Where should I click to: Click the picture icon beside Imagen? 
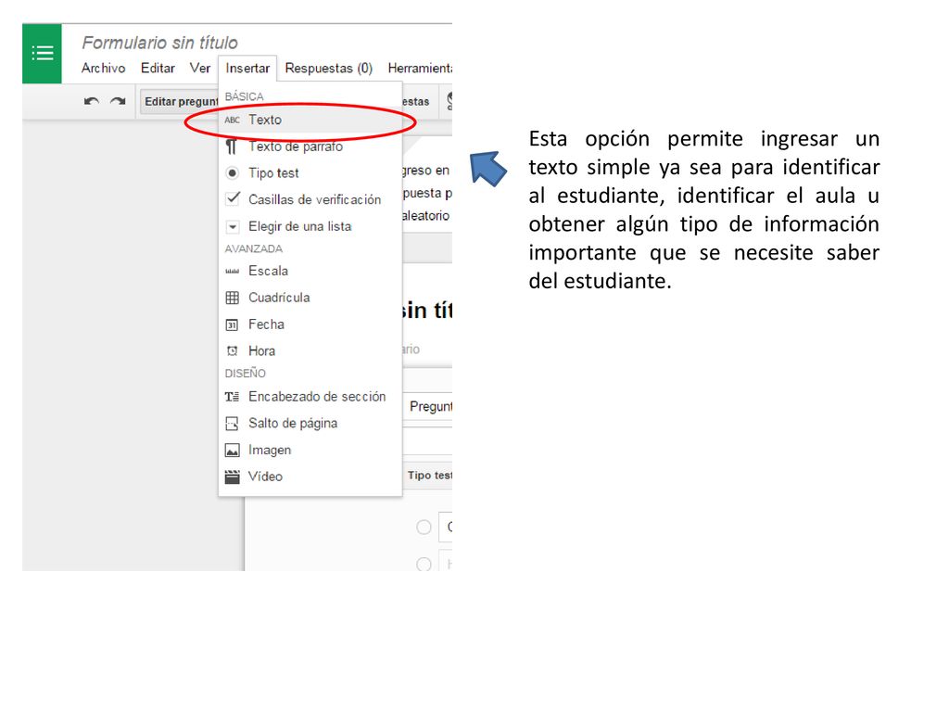(x=232, y=450)
